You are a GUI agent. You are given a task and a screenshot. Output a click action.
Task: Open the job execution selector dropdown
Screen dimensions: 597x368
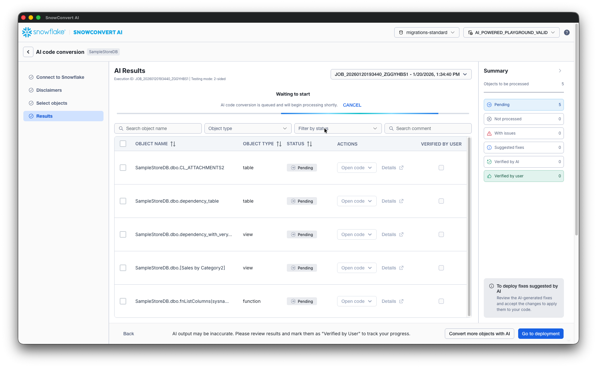coord(401,74)
